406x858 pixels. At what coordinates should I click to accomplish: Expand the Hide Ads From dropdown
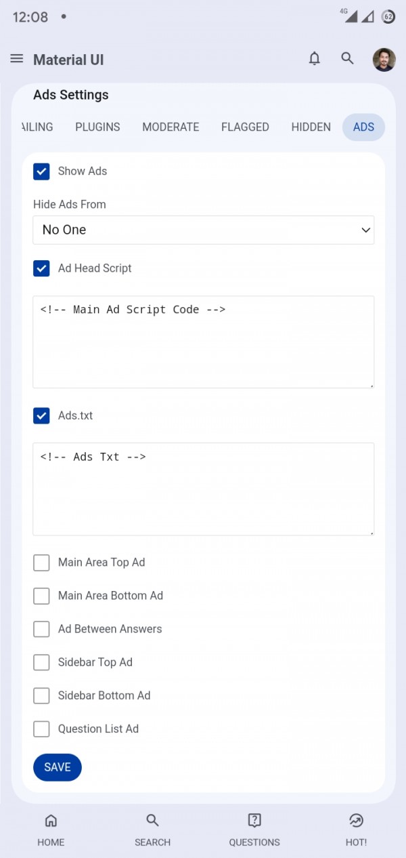tap(203, 230)
